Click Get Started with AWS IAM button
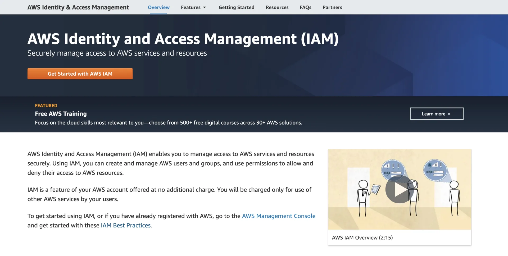Viewport: 508px width, 256px height. [x=80, y=74]
